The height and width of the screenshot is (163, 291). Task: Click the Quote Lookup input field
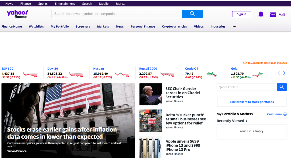tap(247, 87)
